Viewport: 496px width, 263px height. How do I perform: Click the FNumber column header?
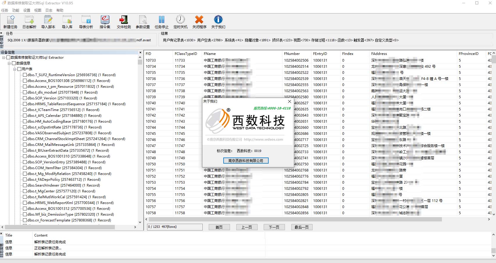coord(297,54)
